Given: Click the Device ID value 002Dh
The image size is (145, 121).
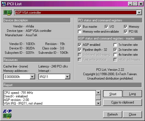Looking at the screenshot, I should point(30,48).
